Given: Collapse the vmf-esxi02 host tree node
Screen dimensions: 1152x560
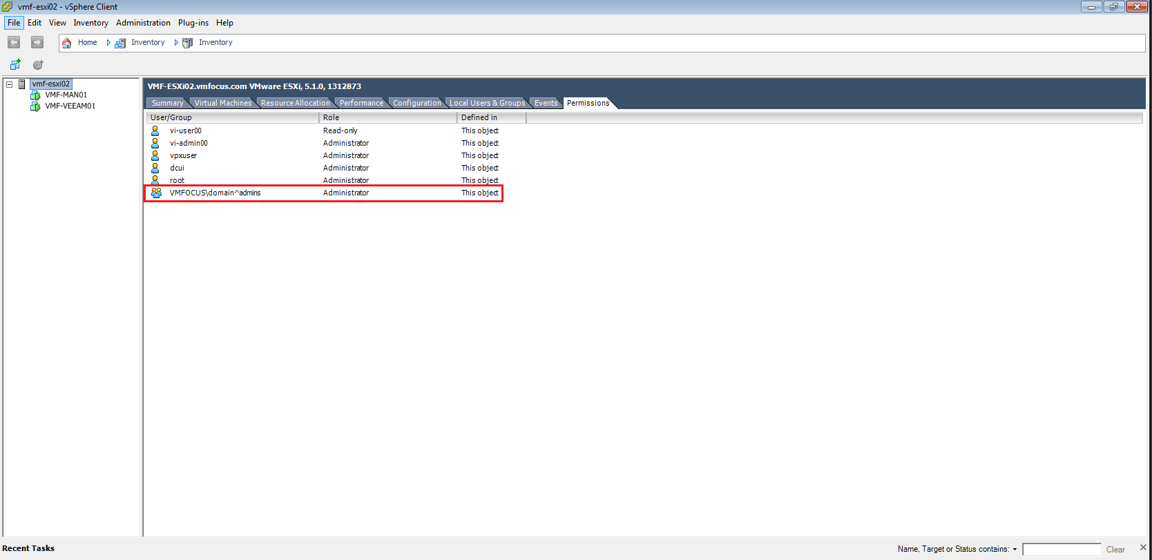Looking at the screenshot, I should pos(10,84).
